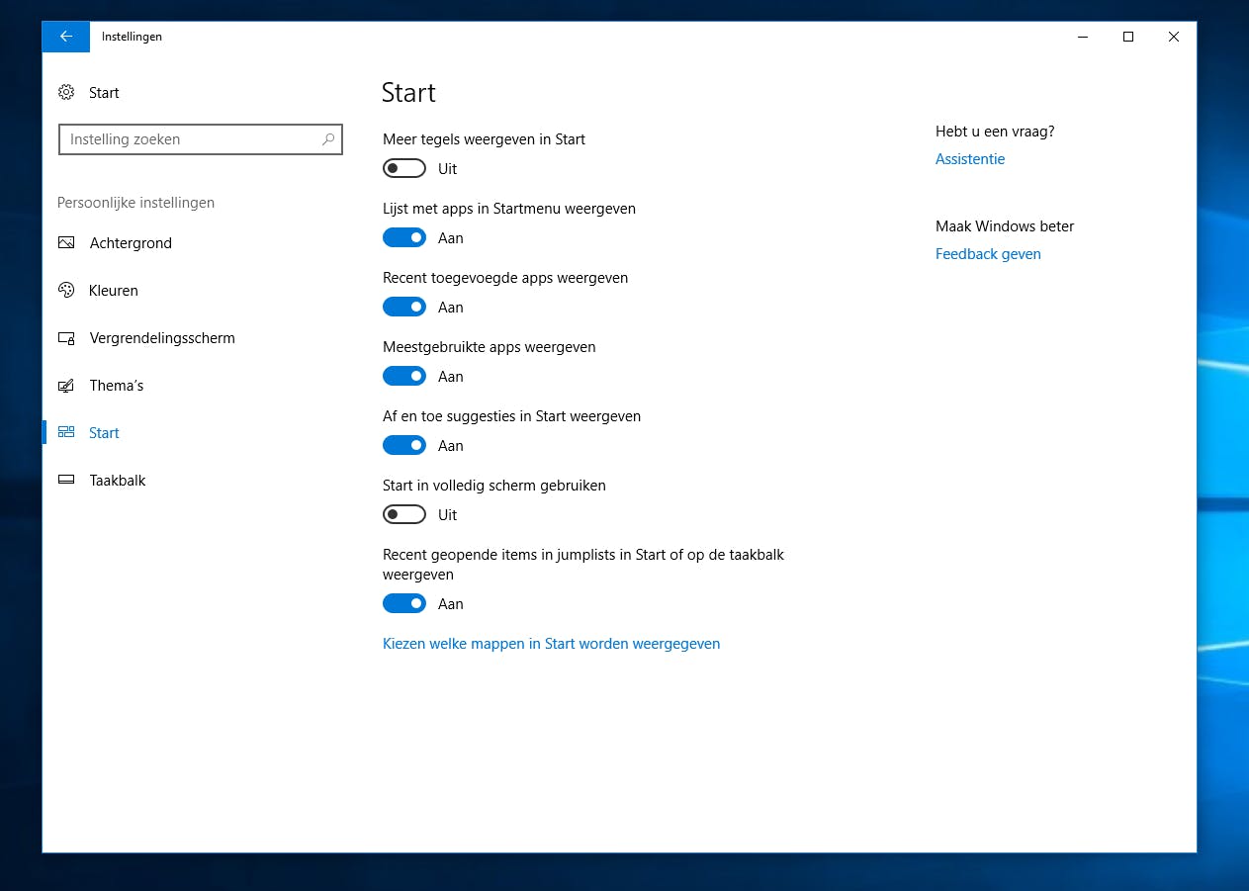Click the magnifier icon in search box

328,139
